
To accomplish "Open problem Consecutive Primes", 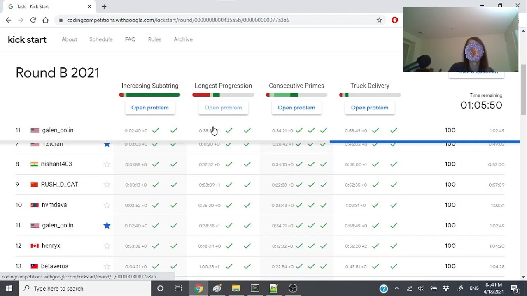I will (x=296, y=108).
